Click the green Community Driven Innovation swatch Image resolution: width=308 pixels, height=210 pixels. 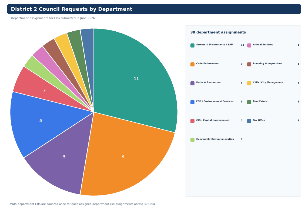[192, 140]
